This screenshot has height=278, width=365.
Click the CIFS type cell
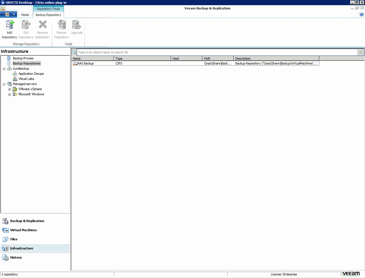[x=119, y=63]
